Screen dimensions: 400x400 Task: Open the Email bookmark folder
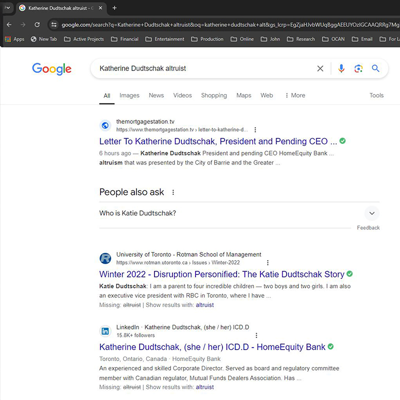(x=362, y=39)
